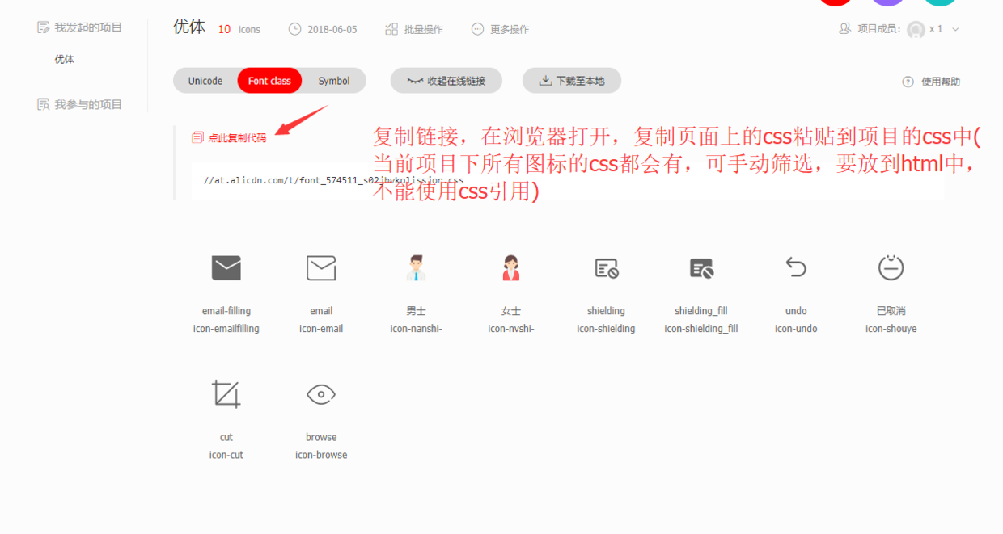Switch to the Symbol tab
The image size is (1003, 534).
pos(334,80)
